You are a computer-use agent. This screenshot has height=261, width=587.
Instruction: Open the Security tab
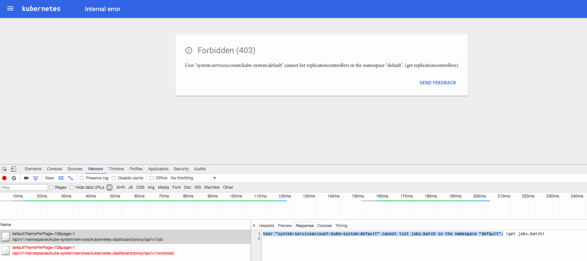[x=181, y=169]
